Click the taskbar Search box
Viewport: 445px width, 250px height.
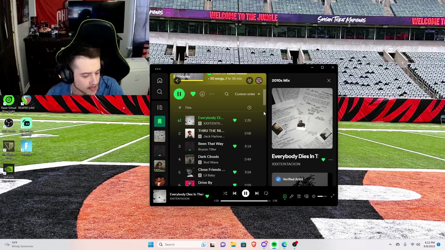182,244
